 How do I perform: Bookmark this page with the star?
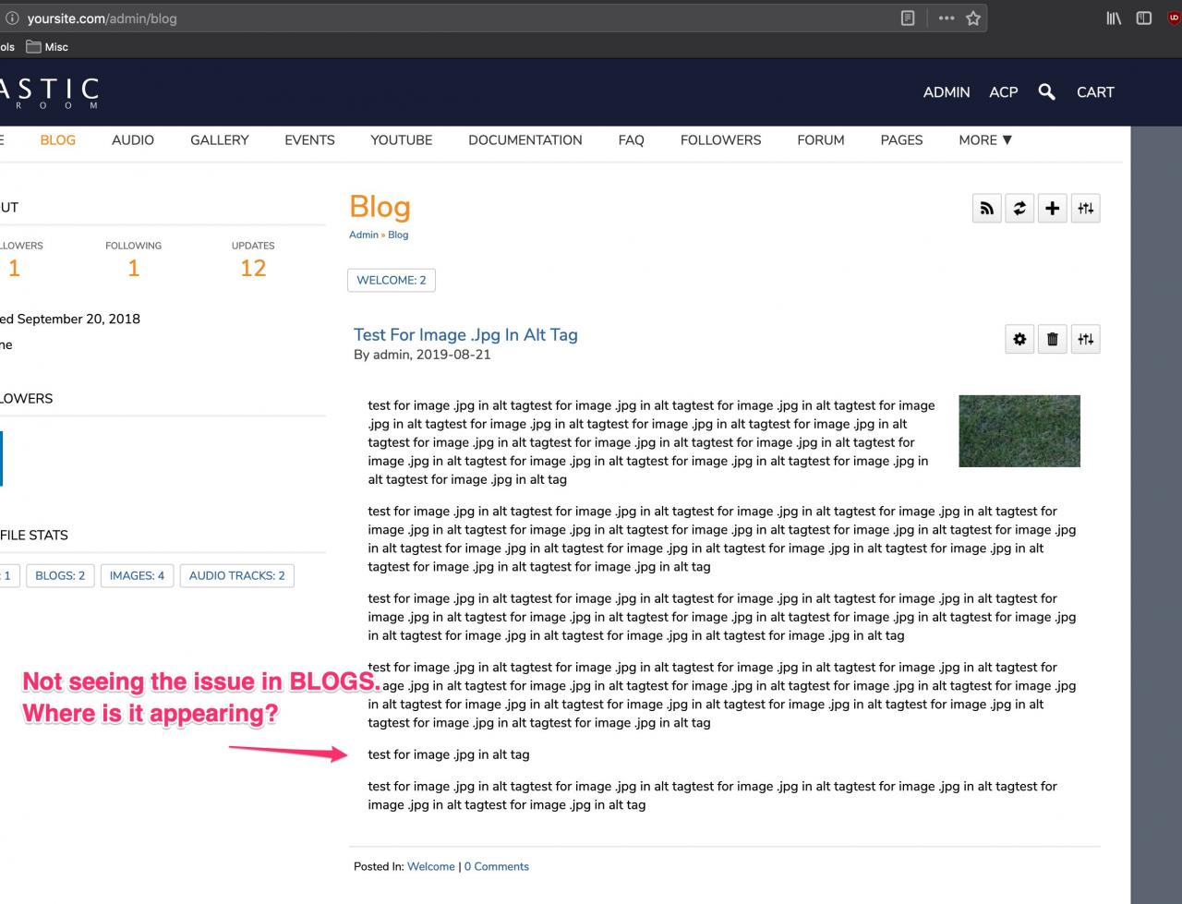[x=973, y=18]
